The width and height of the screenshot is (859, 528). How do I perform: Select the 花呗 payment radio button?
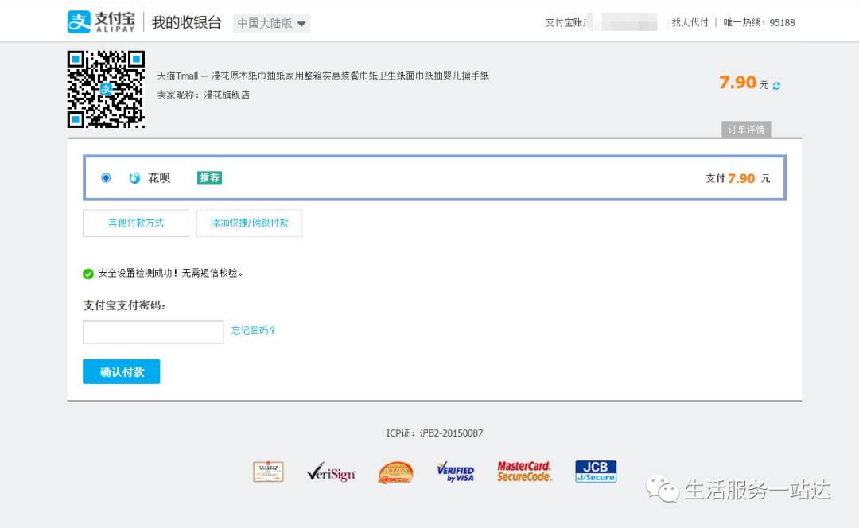[106, 178]
